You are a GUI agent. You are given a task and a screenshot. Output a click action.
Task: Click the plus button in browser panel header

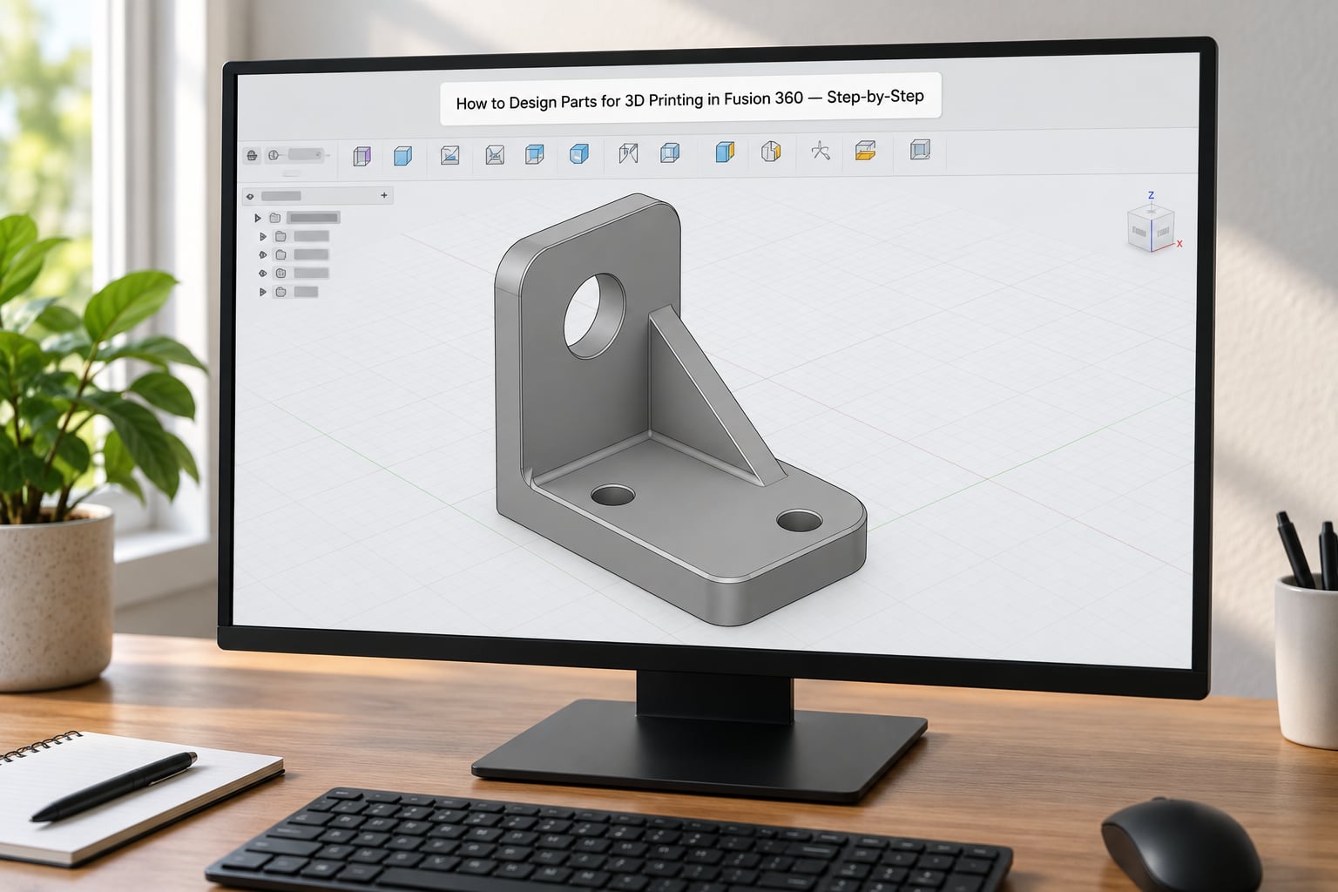pos(384,195)
